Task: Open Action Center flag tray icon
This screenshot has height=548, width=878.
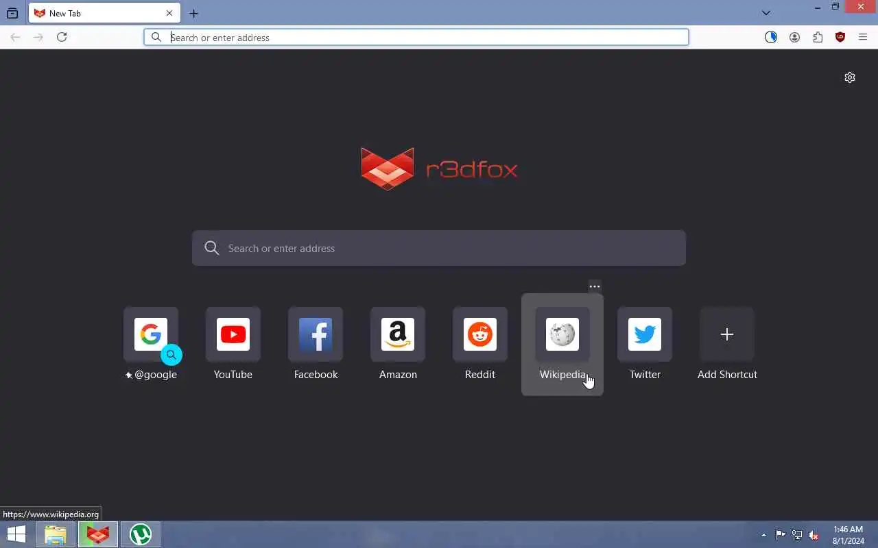Action: coord(781,535)
